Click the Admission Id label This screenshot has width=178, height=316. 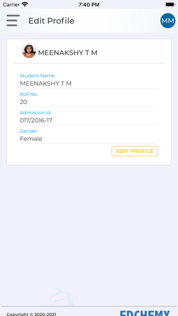[x=35, y=113]
